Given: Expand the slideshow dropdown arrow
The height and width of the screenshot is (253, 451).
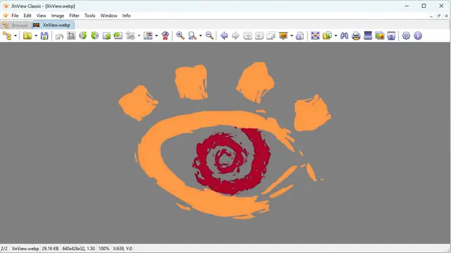Looking at the screenshot, I should click(x=292, y=36).
